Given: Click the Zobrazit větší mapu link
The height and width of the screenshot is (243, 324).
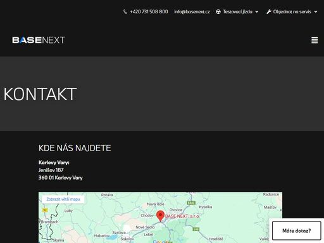Looking at the screenshot, I should coord(63,199).
